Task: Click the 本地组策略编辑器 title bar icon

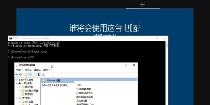Action: pos(17,65)
